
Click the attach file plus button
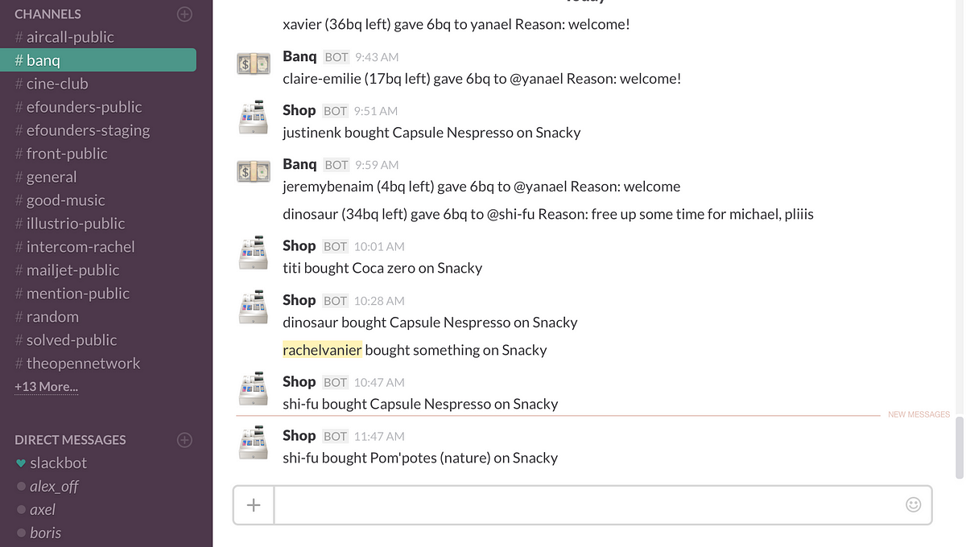(x=254, y=505)
